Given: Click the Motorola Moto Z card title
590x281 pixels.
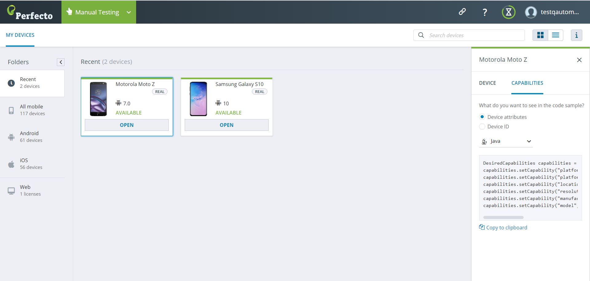Looking at the screenshot, I should pos(135,84).
